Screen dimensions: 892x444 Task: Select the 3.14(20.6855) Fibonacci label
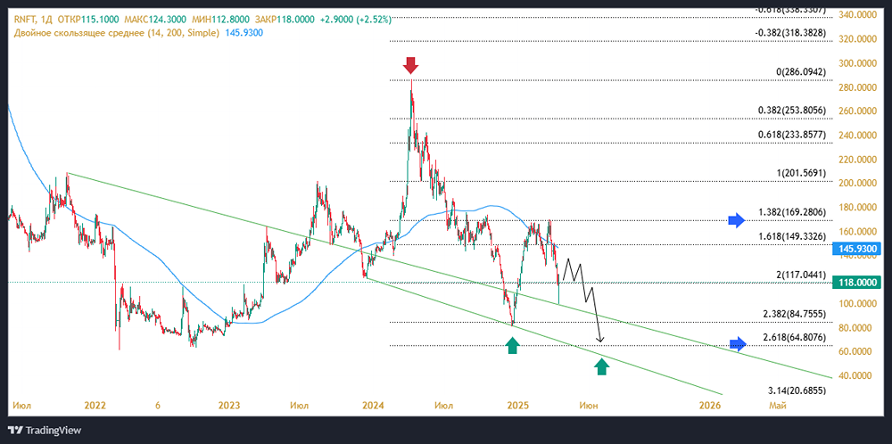pyautogui.click(x=797, y=391)
